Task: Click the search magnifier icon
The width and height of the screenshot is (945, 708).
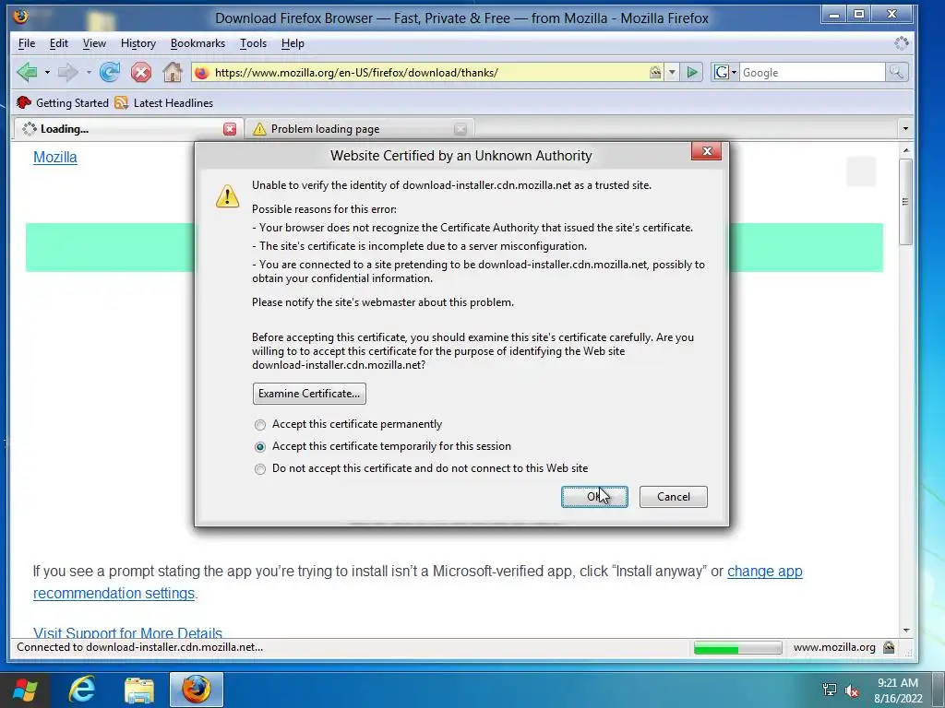Action: coord(896,72)
